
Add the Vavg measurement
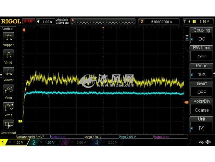8,90
